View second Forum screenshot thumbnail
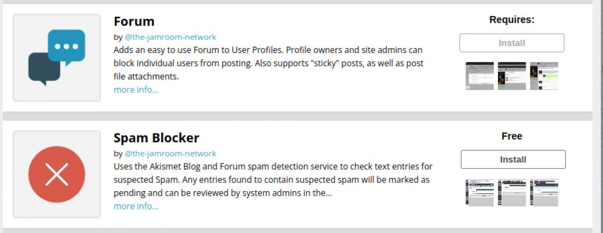 pyautogui.click(x=512, y=76)
